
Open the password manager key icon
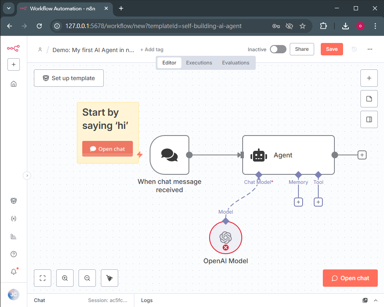pyautogui.click(x=276, y=26)
